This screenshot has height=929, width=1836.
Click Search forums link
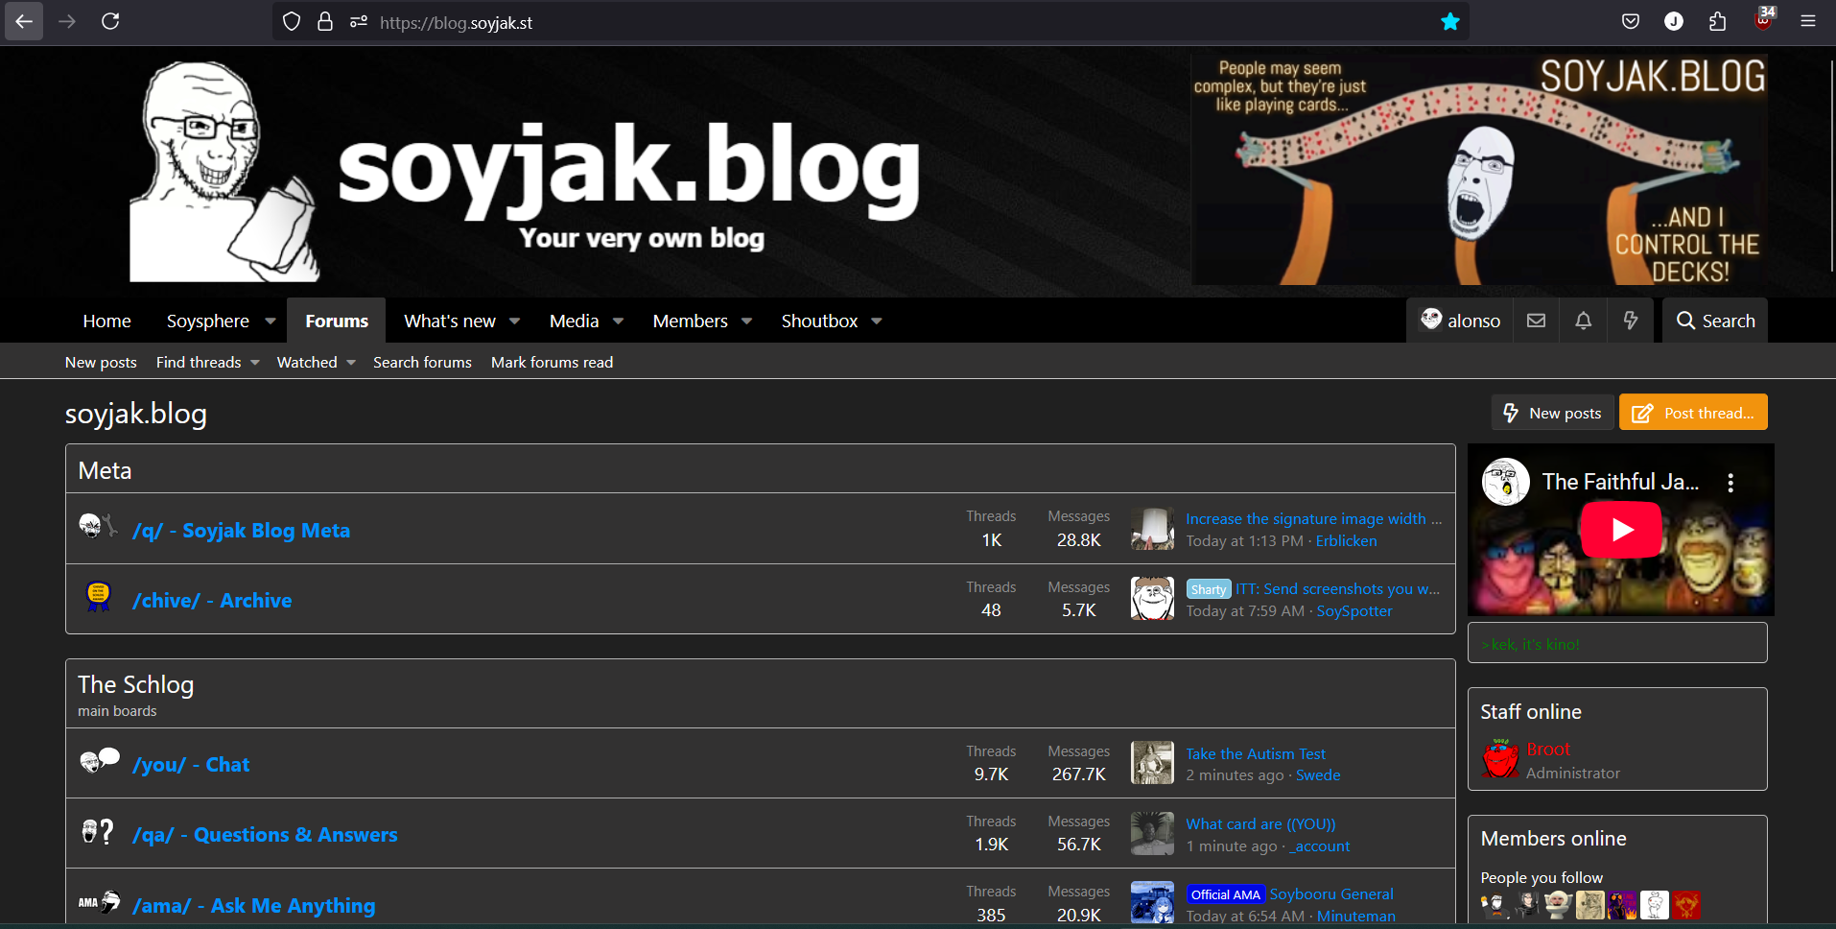coord(422,362)
